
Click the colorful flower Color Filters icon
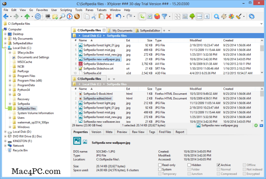pos(231,16)
